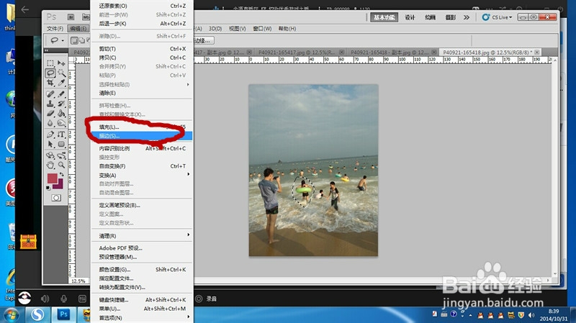Select the Lasso tool in toolbox
Image resolution: width=576 pixels, height=323 pixels.
(x=50, y=73)
